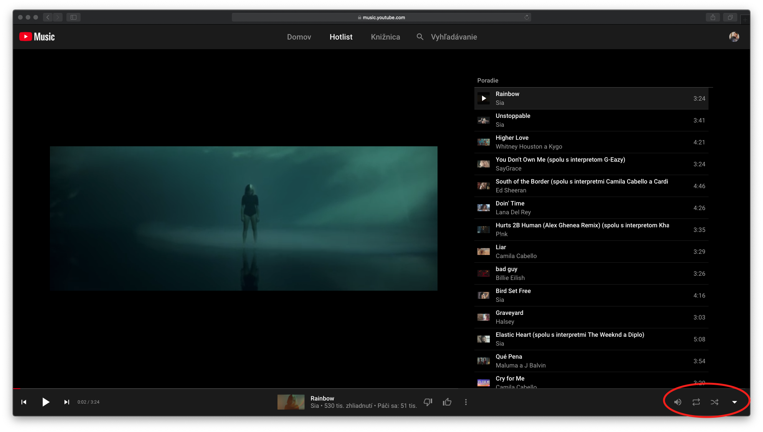Click Whitney Houston a Kygo artist text

529,147
